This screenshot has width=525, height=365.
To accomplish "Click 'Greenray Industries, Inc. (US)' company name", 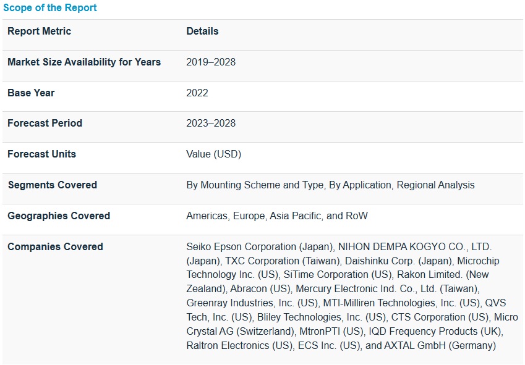I will point(252,303).
